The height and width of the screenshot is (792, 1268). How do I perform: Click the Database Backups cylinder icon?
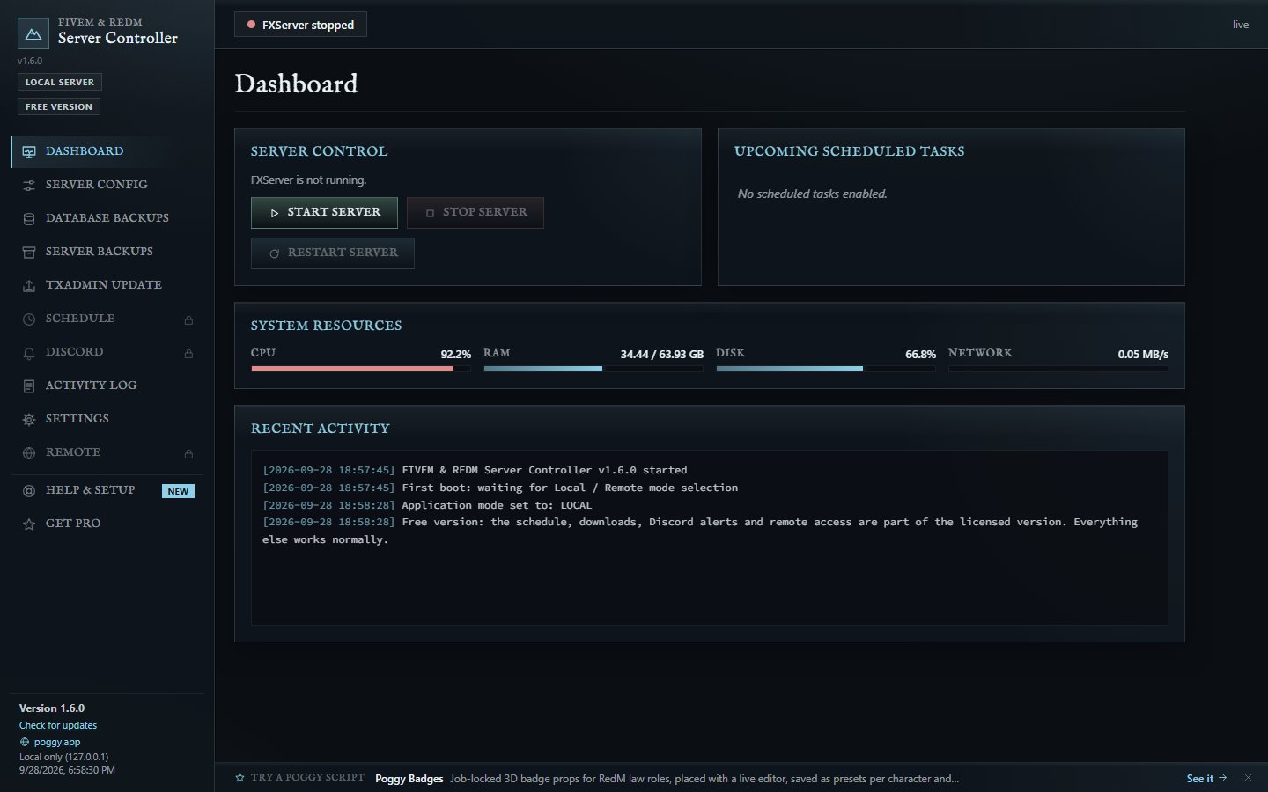pyautogui.click(x=29, y=218)
